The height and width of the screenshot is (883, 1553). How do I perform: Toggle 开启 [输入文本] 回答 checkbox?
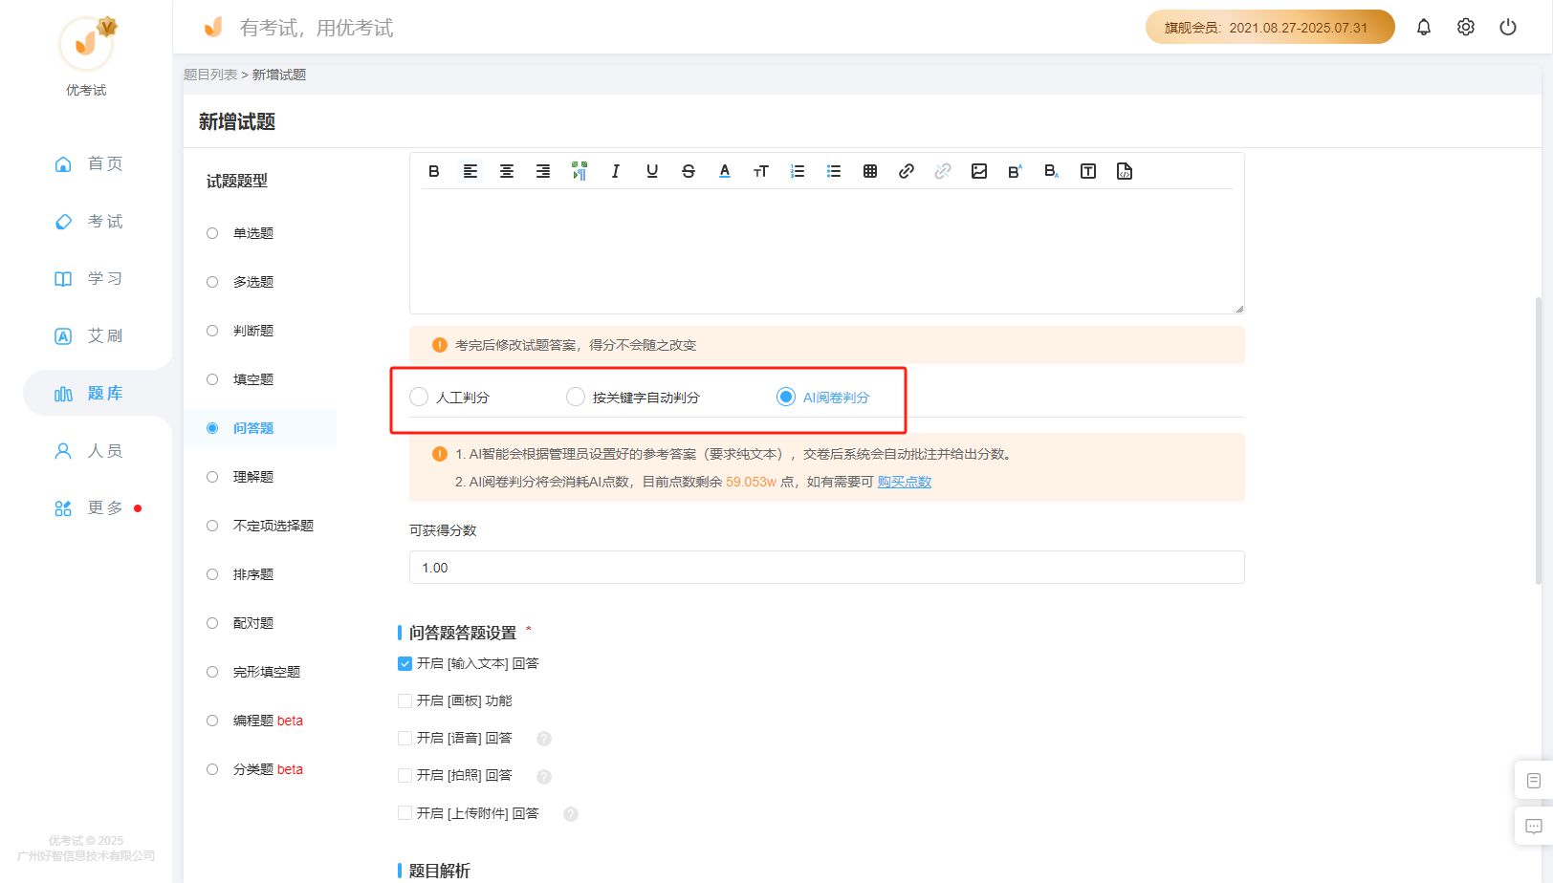point(405,663)
